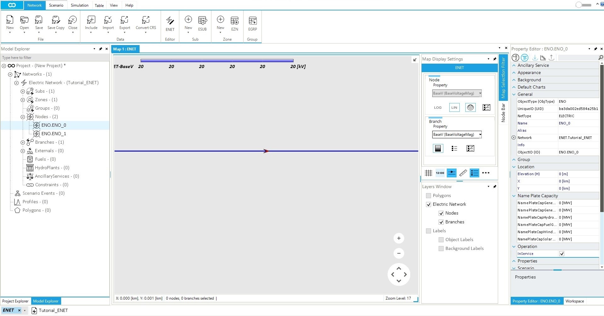The width and height of the screenshot is (604, 316).
Task: Click the Import data icon
Action: [x=108, y=20]
